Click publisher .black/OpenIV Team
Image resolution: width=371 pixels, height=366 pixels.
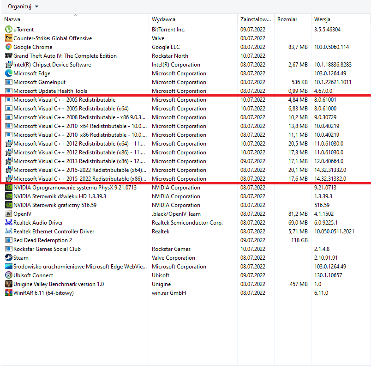pos(176,214)
